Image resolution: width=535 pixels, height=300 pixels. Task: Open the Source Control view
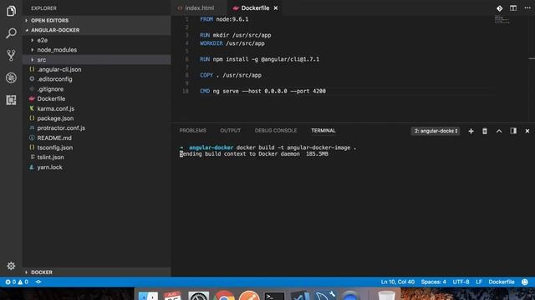[11, 55]
